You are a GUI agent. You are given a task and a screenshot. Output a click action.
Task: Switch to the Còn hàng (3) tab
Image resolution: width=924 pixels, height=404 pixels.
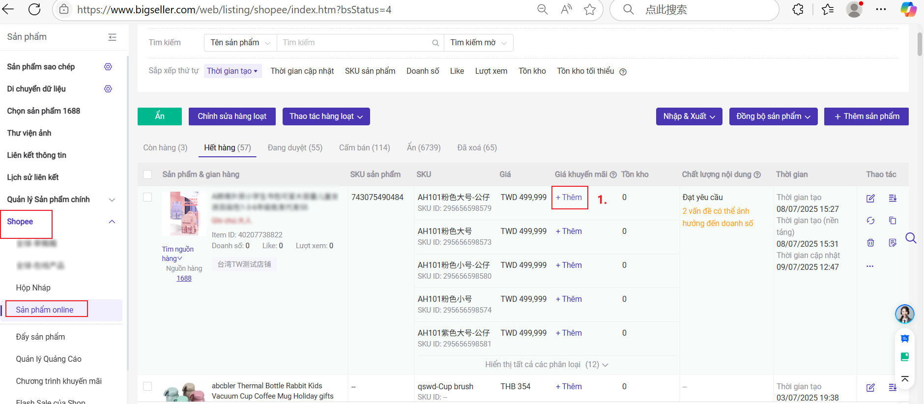[x=165, y=148]
